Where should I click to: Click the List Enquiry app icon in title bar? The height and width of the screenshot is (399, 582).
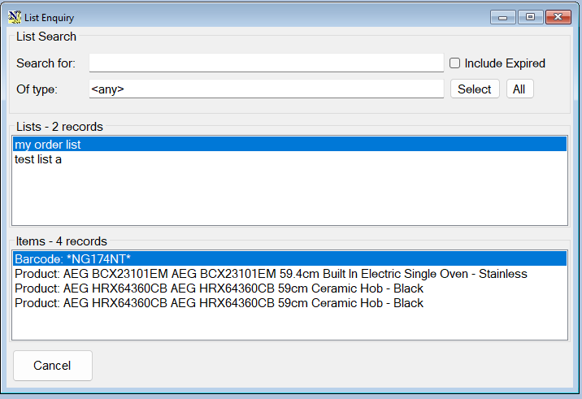pyautogui.click(x=14, y=17)
